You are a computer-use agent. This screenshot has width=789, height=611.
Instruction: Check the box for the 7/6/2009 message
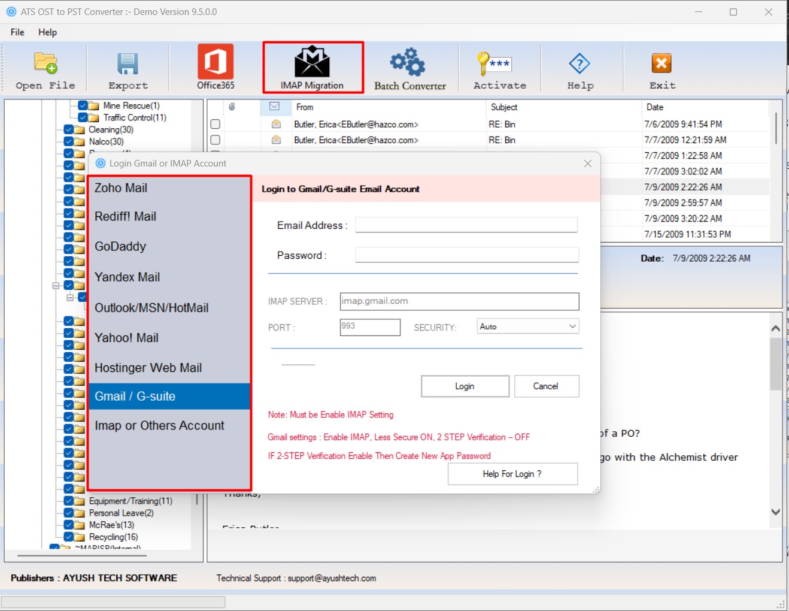(x=216, y=124)
